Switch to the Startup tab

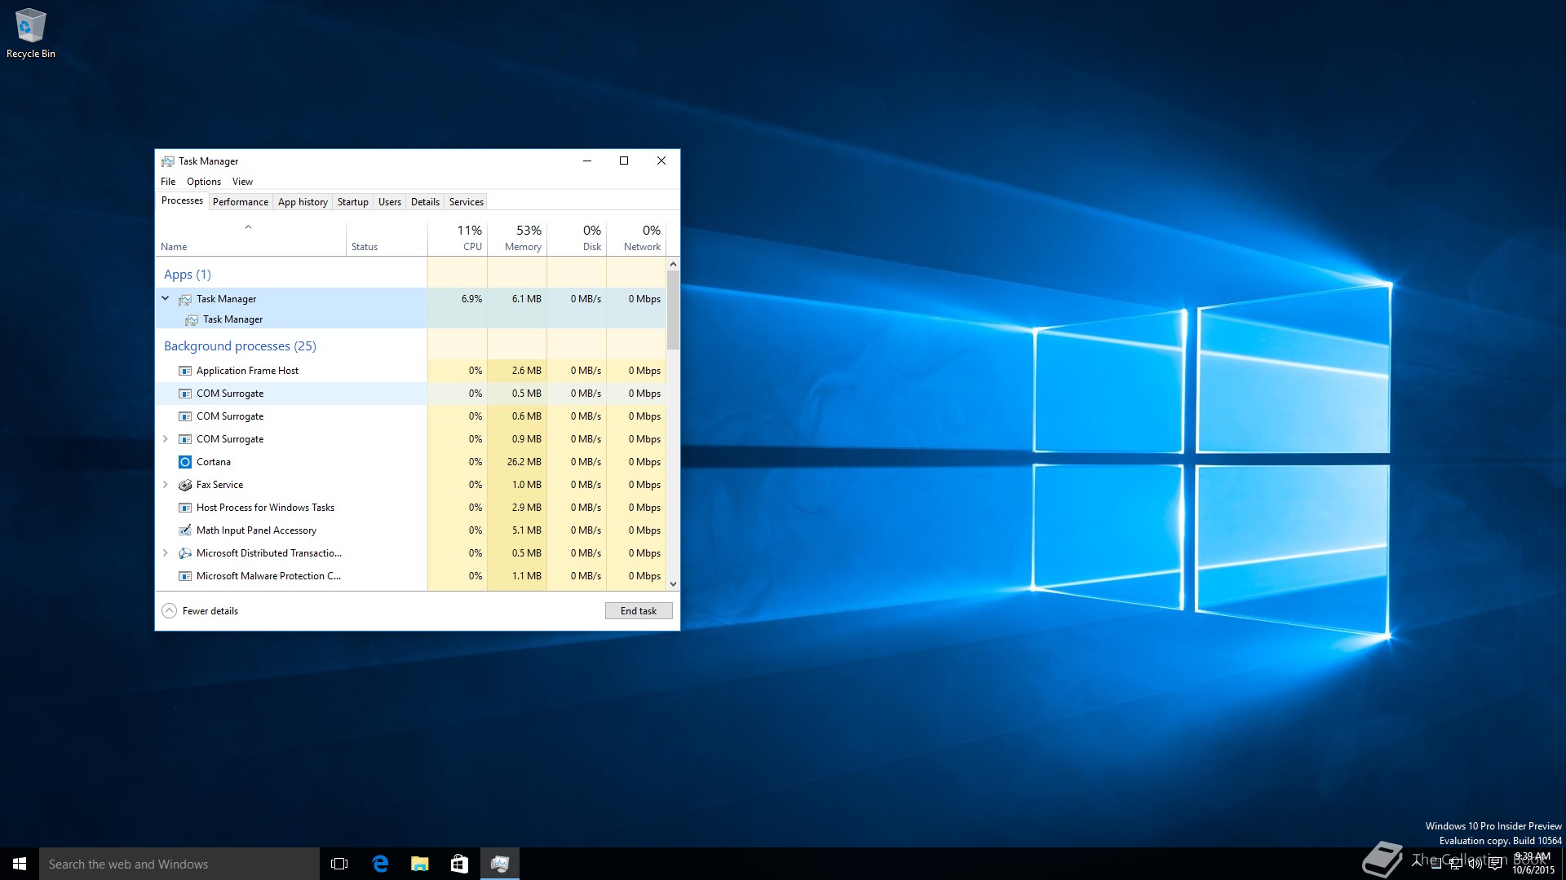(x=353, y=202)
